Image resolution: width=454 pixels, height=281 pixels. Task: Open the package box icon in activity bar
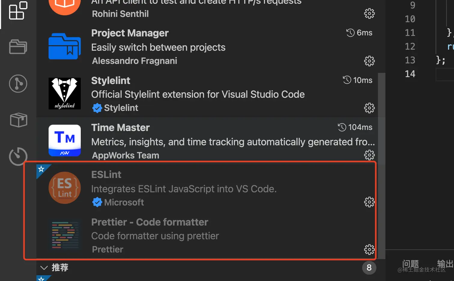[18, 120]
